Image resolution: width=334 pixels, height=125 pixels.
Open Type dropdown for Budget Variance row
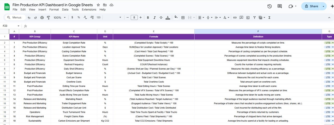point(333,73)
